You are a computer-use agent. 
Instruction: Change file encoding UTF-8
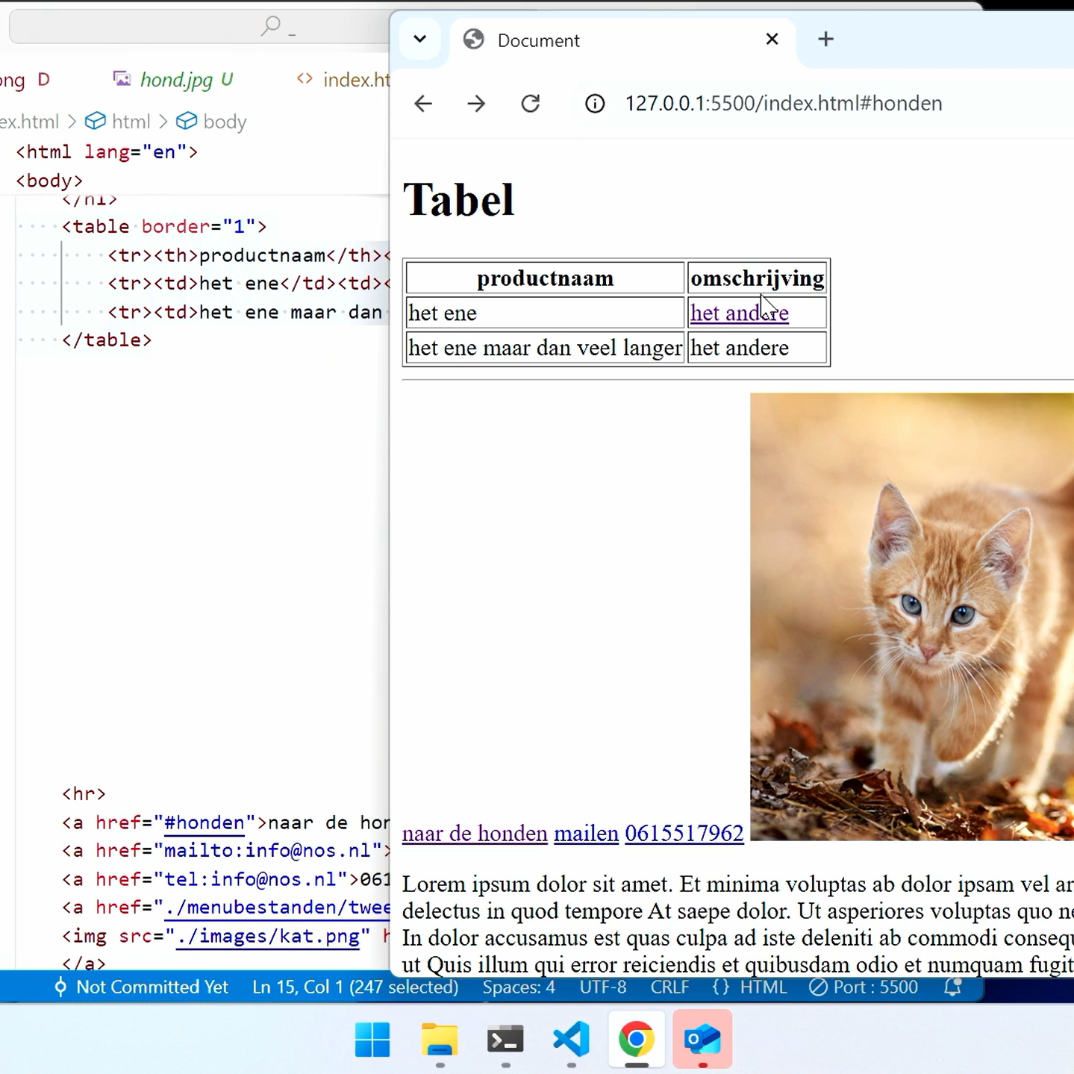[603, 987]
